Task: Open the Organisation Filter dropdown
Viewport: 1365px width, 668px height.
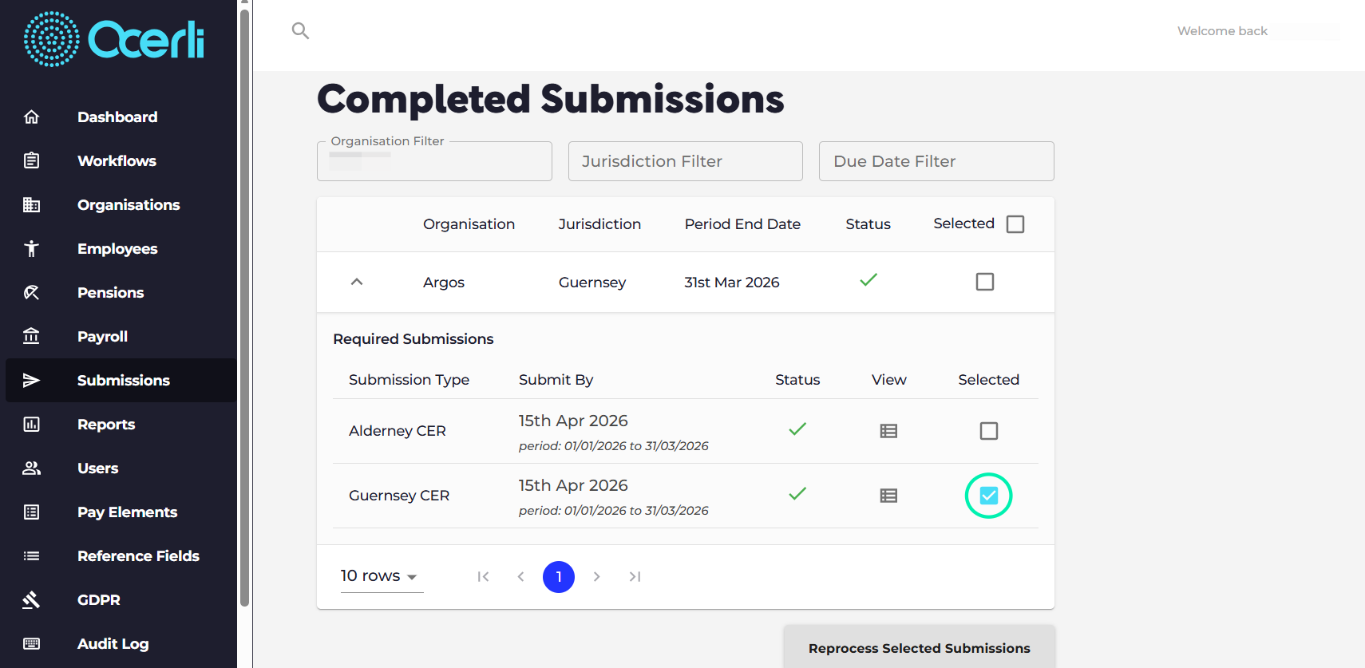Action: (434, 161)
